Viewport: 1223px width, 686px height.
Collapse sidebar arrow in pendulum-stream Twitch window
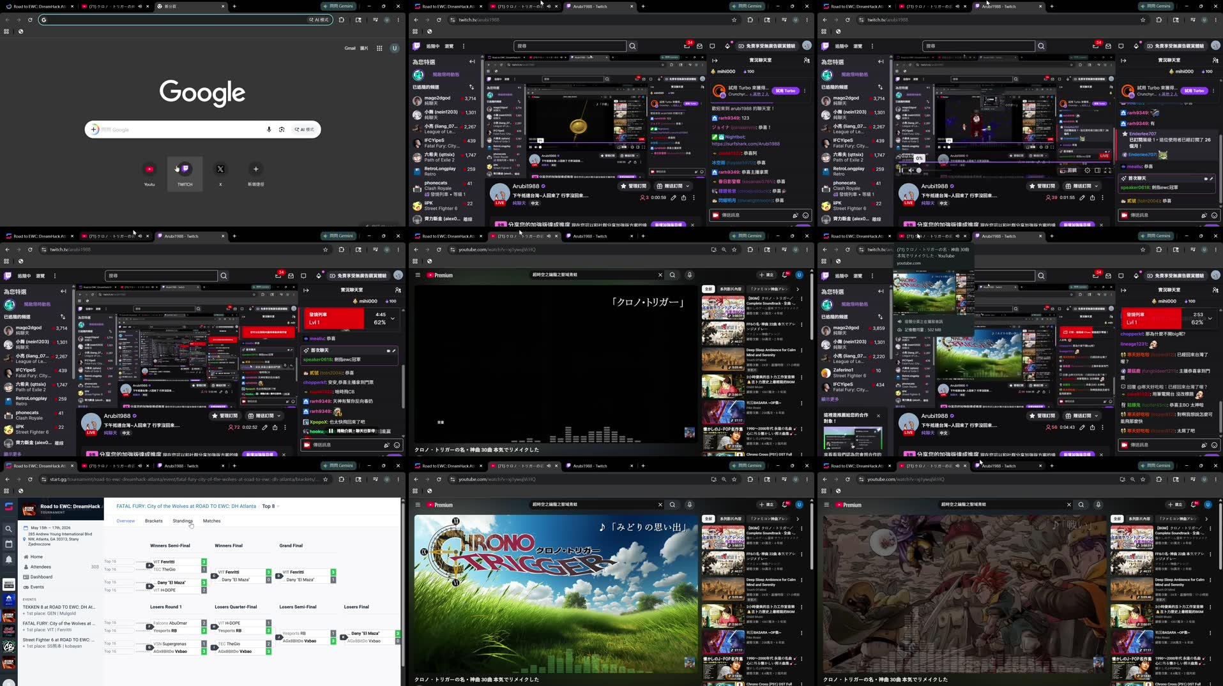[x=472, y=62]
